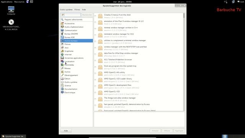Select the Accessoires category
The height and width of the screenshot is (138, 245).
pos(77,23)
